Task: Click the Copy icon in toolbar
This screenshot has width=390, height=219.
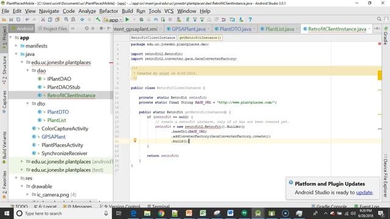Action: coord(50,19)
